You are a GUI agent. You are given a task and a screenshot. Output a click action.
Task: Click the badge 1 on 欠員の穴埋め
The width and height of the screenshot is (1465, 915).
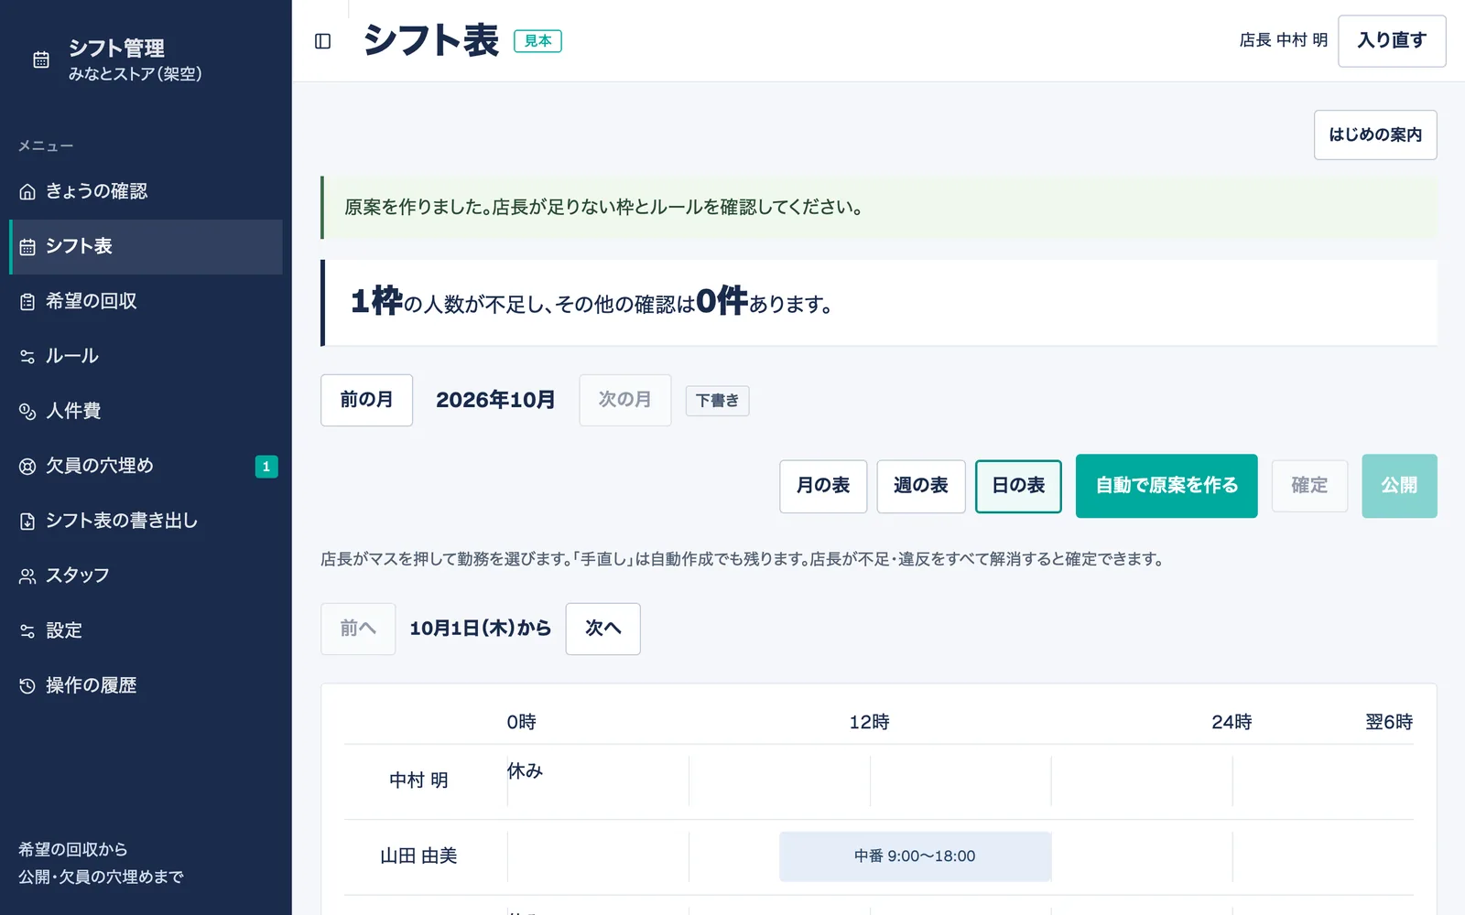pos(266,467)
